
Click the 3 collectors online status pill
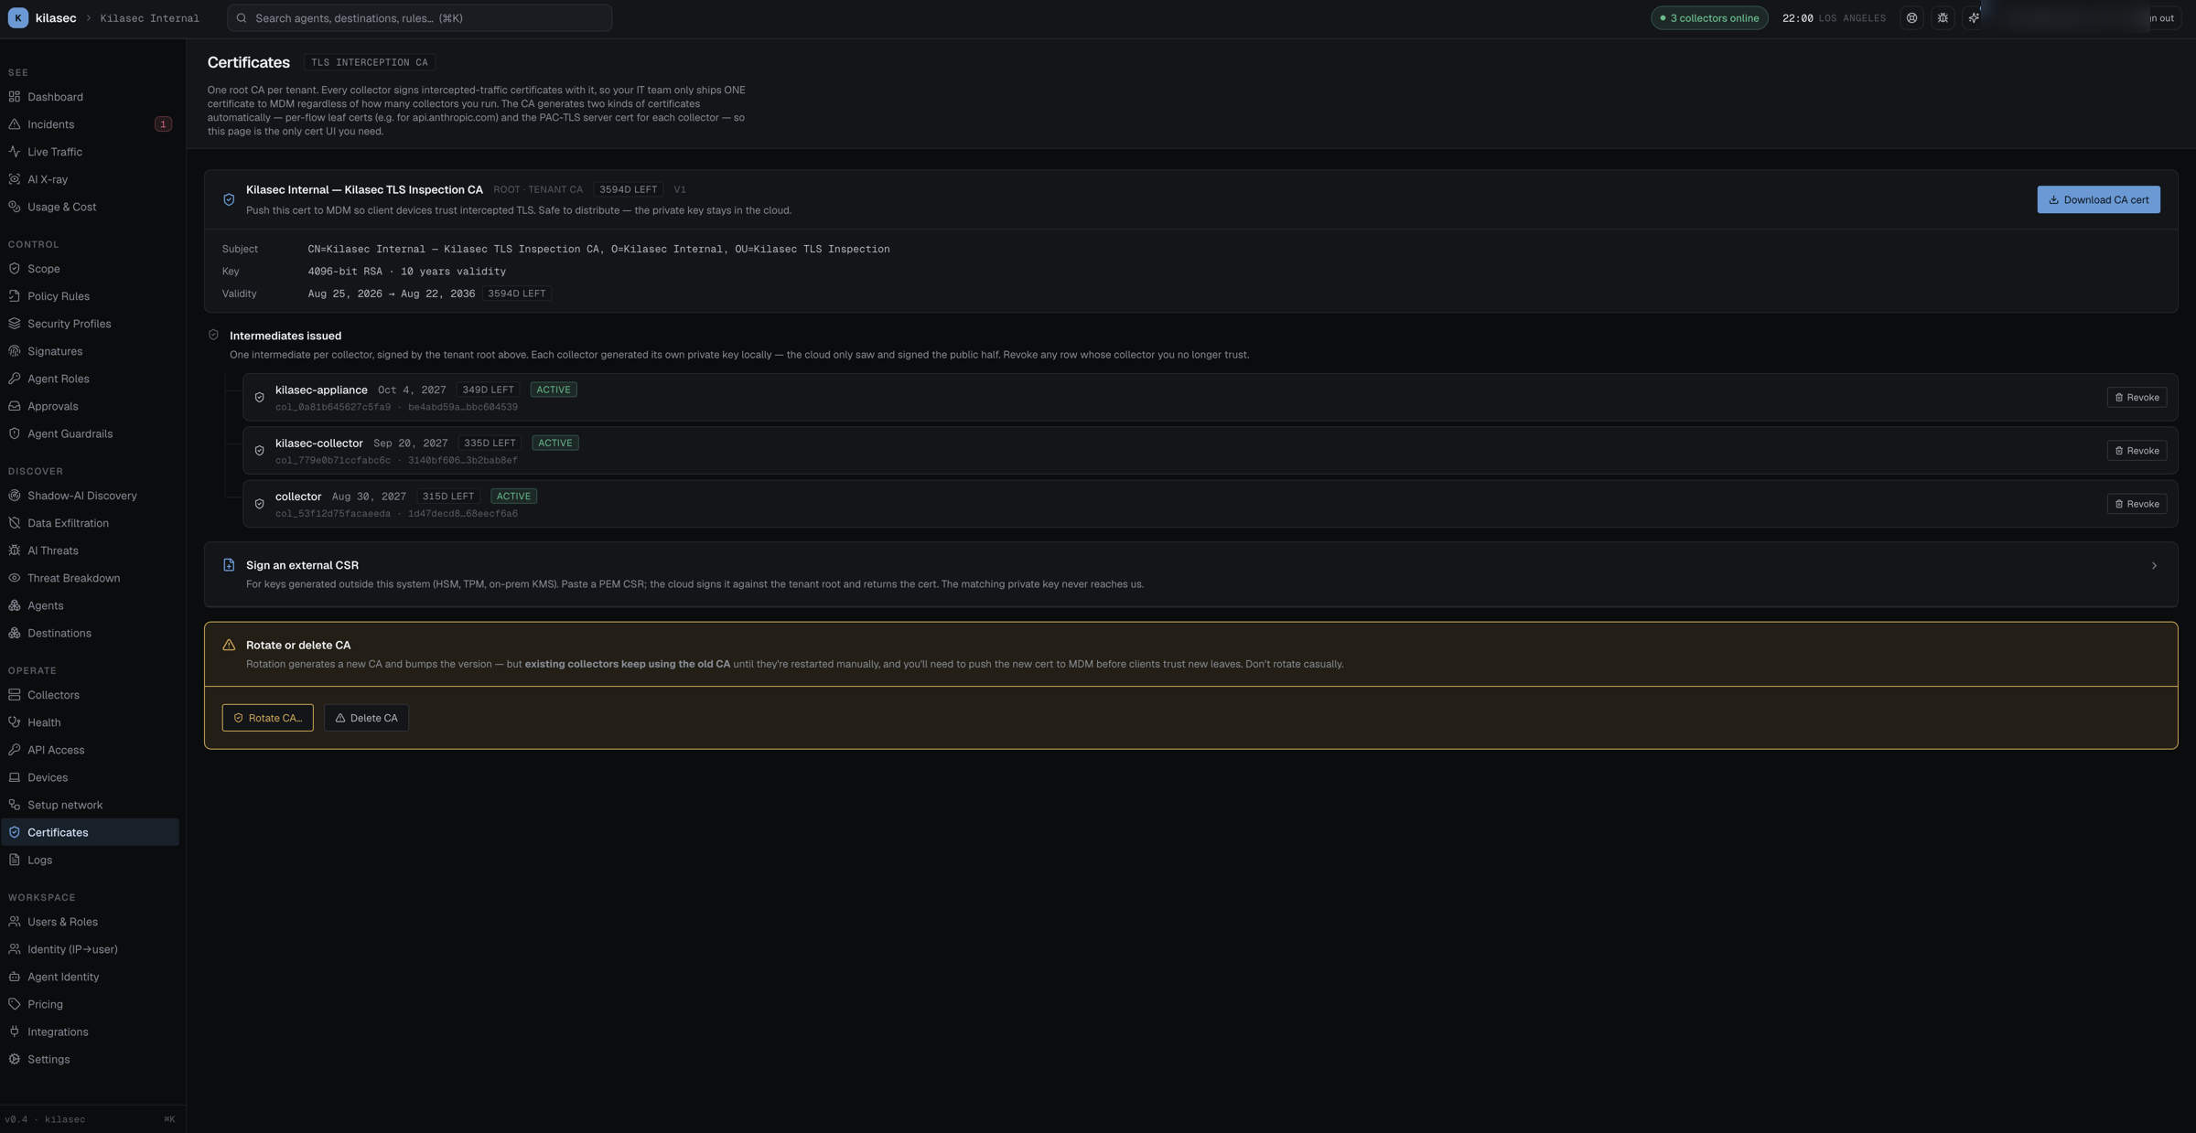point(1709,17)
